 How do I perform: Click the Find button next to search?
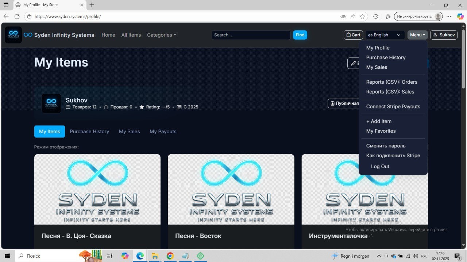coord(300,35)
